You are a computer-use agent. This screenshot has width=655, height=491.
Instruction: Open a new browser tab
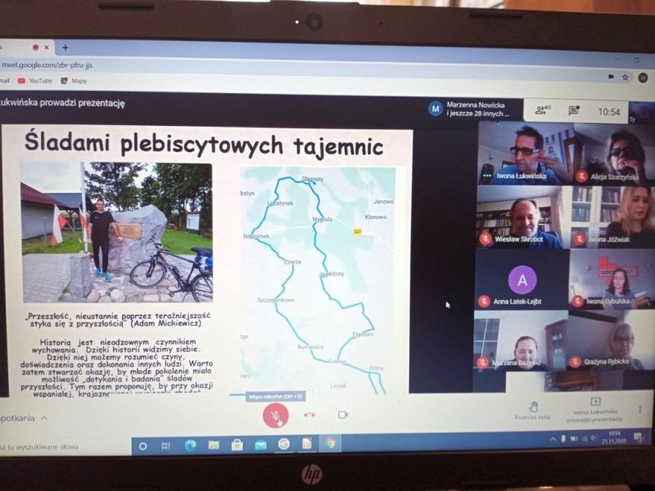(x=65, y=47)
